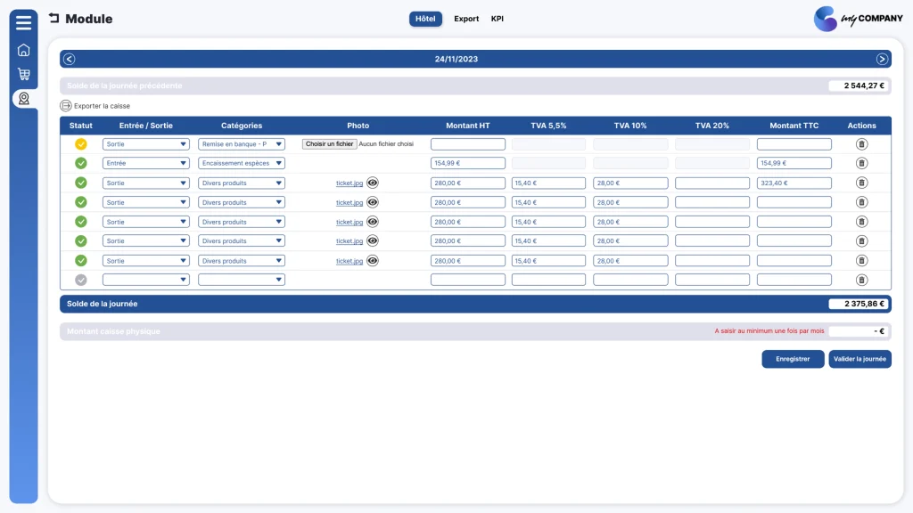Open the Remise en banque category dropdown
Viewport: 913px width, 513px height.
[241, 143]
